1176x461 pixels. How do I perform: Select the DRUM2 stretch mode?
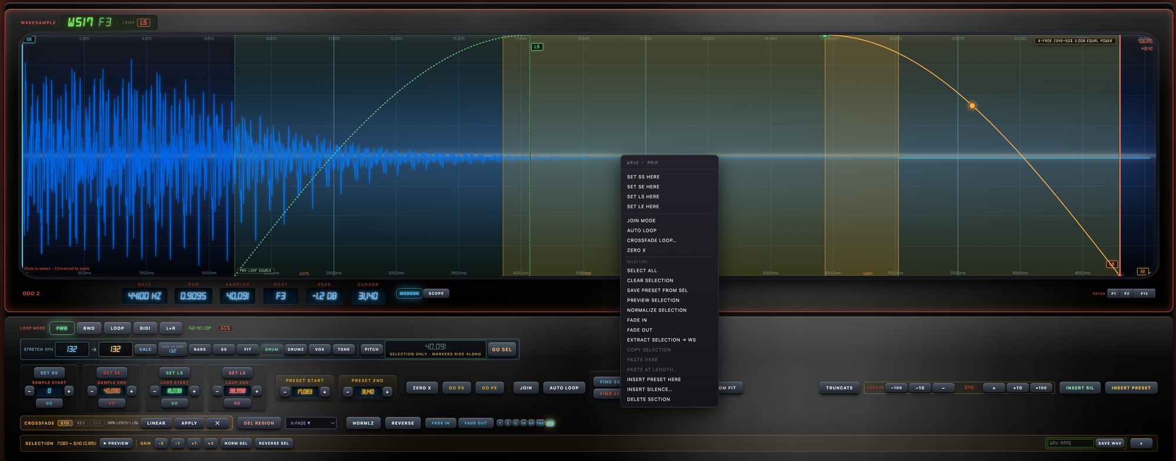296,349
